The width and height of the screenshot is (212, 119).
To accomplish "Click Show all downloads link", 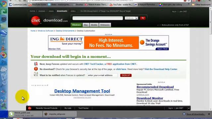I will pos(196,114).
